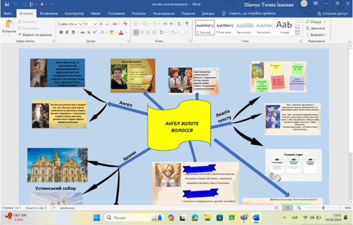
Task: Set paragraph alignment to center
Action: [x=142, y=33]
